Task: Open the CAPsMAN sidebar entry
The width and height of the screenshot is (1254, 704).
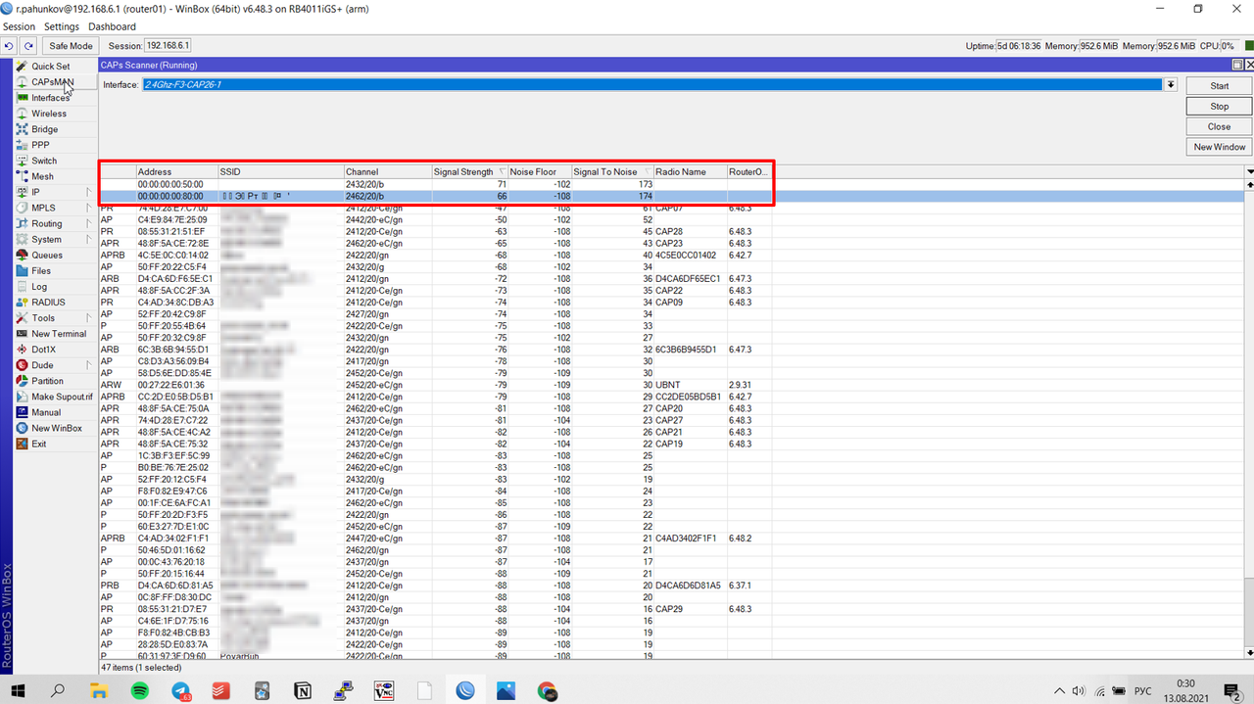Action: pos(51,82)
